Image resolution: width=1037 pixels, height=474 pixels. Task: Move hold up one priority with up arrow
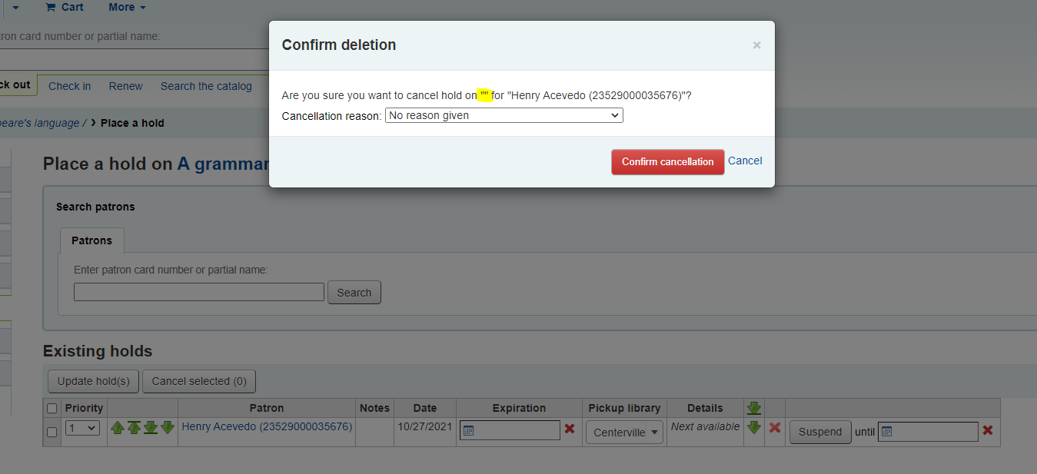coord(117,428)
